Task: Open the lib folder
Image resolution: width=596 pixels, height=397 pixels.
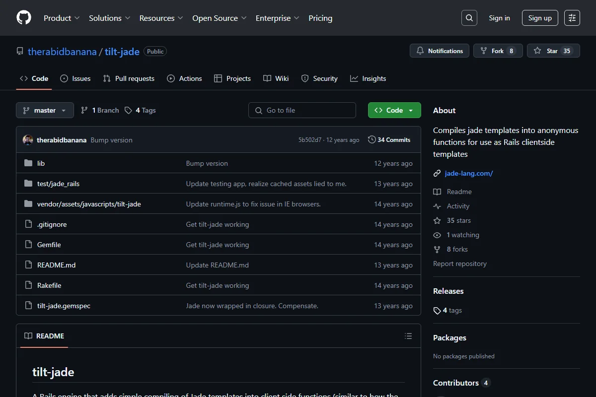Action: (x=41, y=163)
